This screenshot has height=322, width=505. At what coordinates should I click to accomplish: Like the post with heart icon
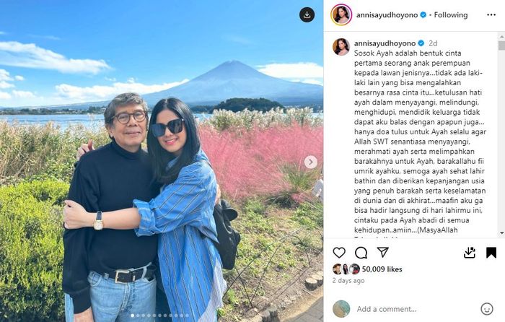click(x=339, y=253)
